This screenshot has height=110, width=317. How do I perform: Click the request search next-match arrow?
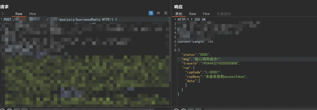coord(24,109)
